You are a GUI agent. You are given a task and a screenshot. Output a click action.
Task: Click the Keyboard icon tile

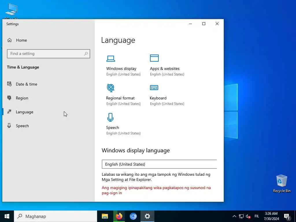(154, 88)
